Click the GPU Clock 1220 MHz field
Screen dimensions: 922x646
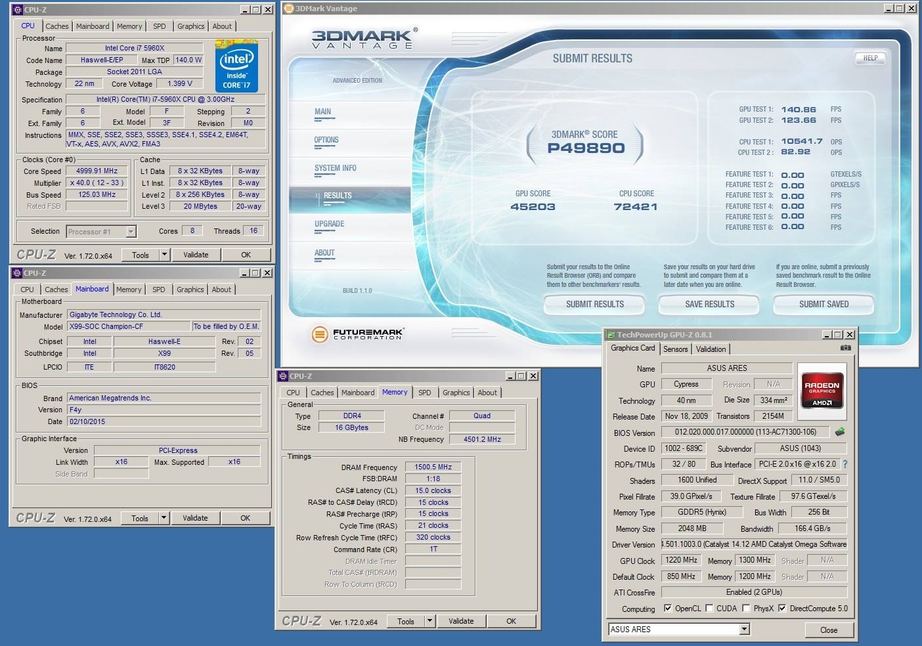click(681, 560)
